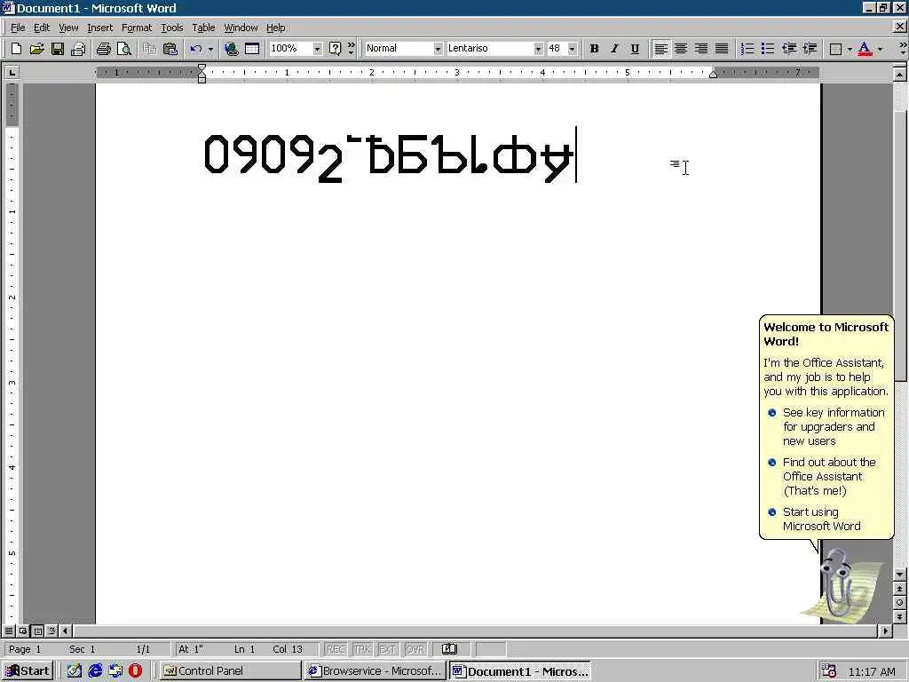This screenshot has height=682, width=909.
Task: Click the Clippy Office Assistant character
Action: pos(839,584)
